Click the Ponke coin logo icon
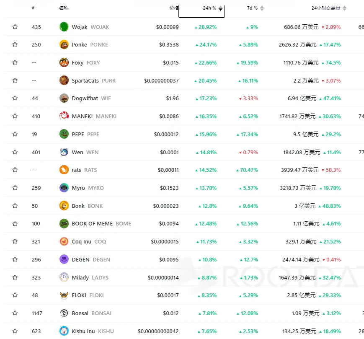Image resolution: width=364 pixels, height=339 pixels. 64,44
